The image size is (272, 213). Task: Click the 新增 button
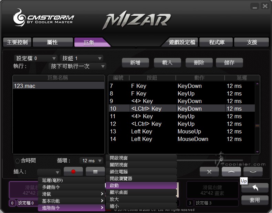[x=135, y=62]
